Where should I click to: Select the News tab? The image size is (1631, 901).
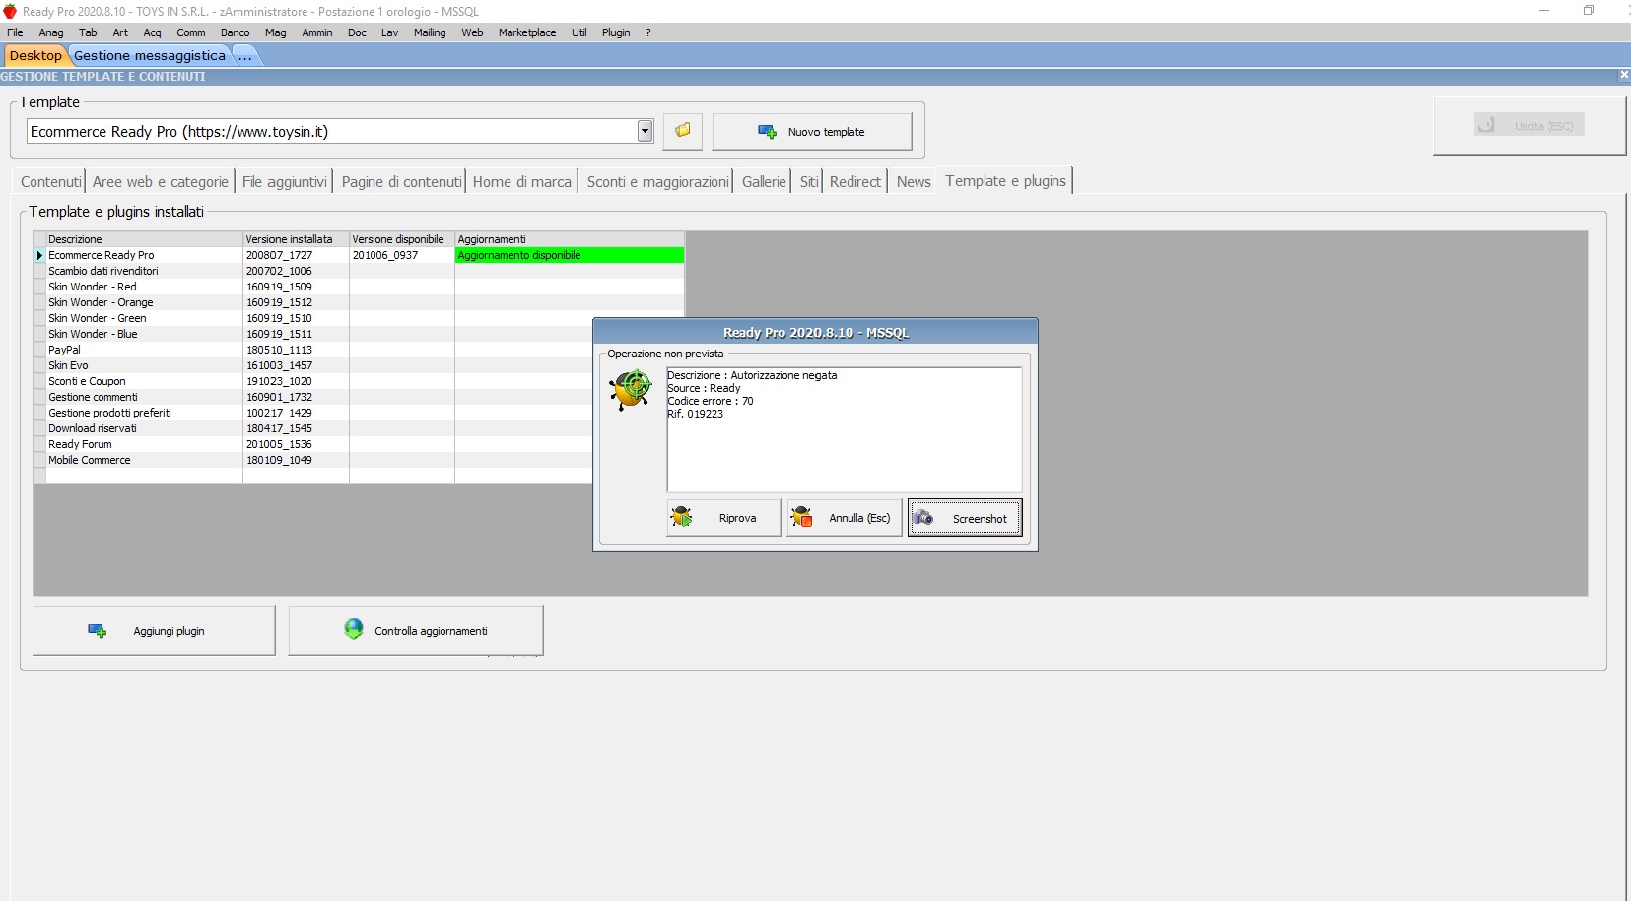(x=914, y=181)
